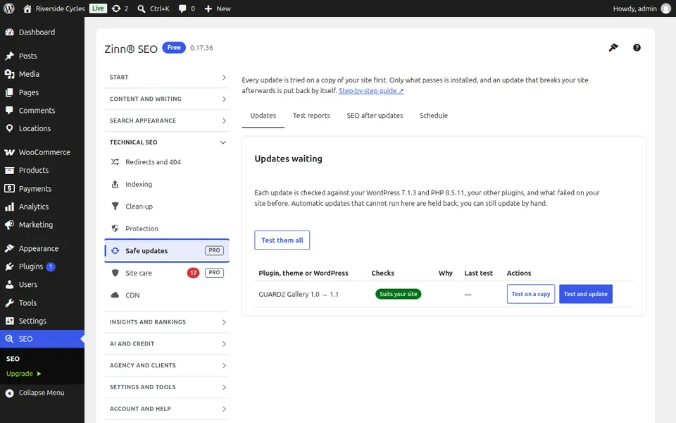
Task: Open the help question mark icon
Action: pyautogui.click(x=637, y=47)
